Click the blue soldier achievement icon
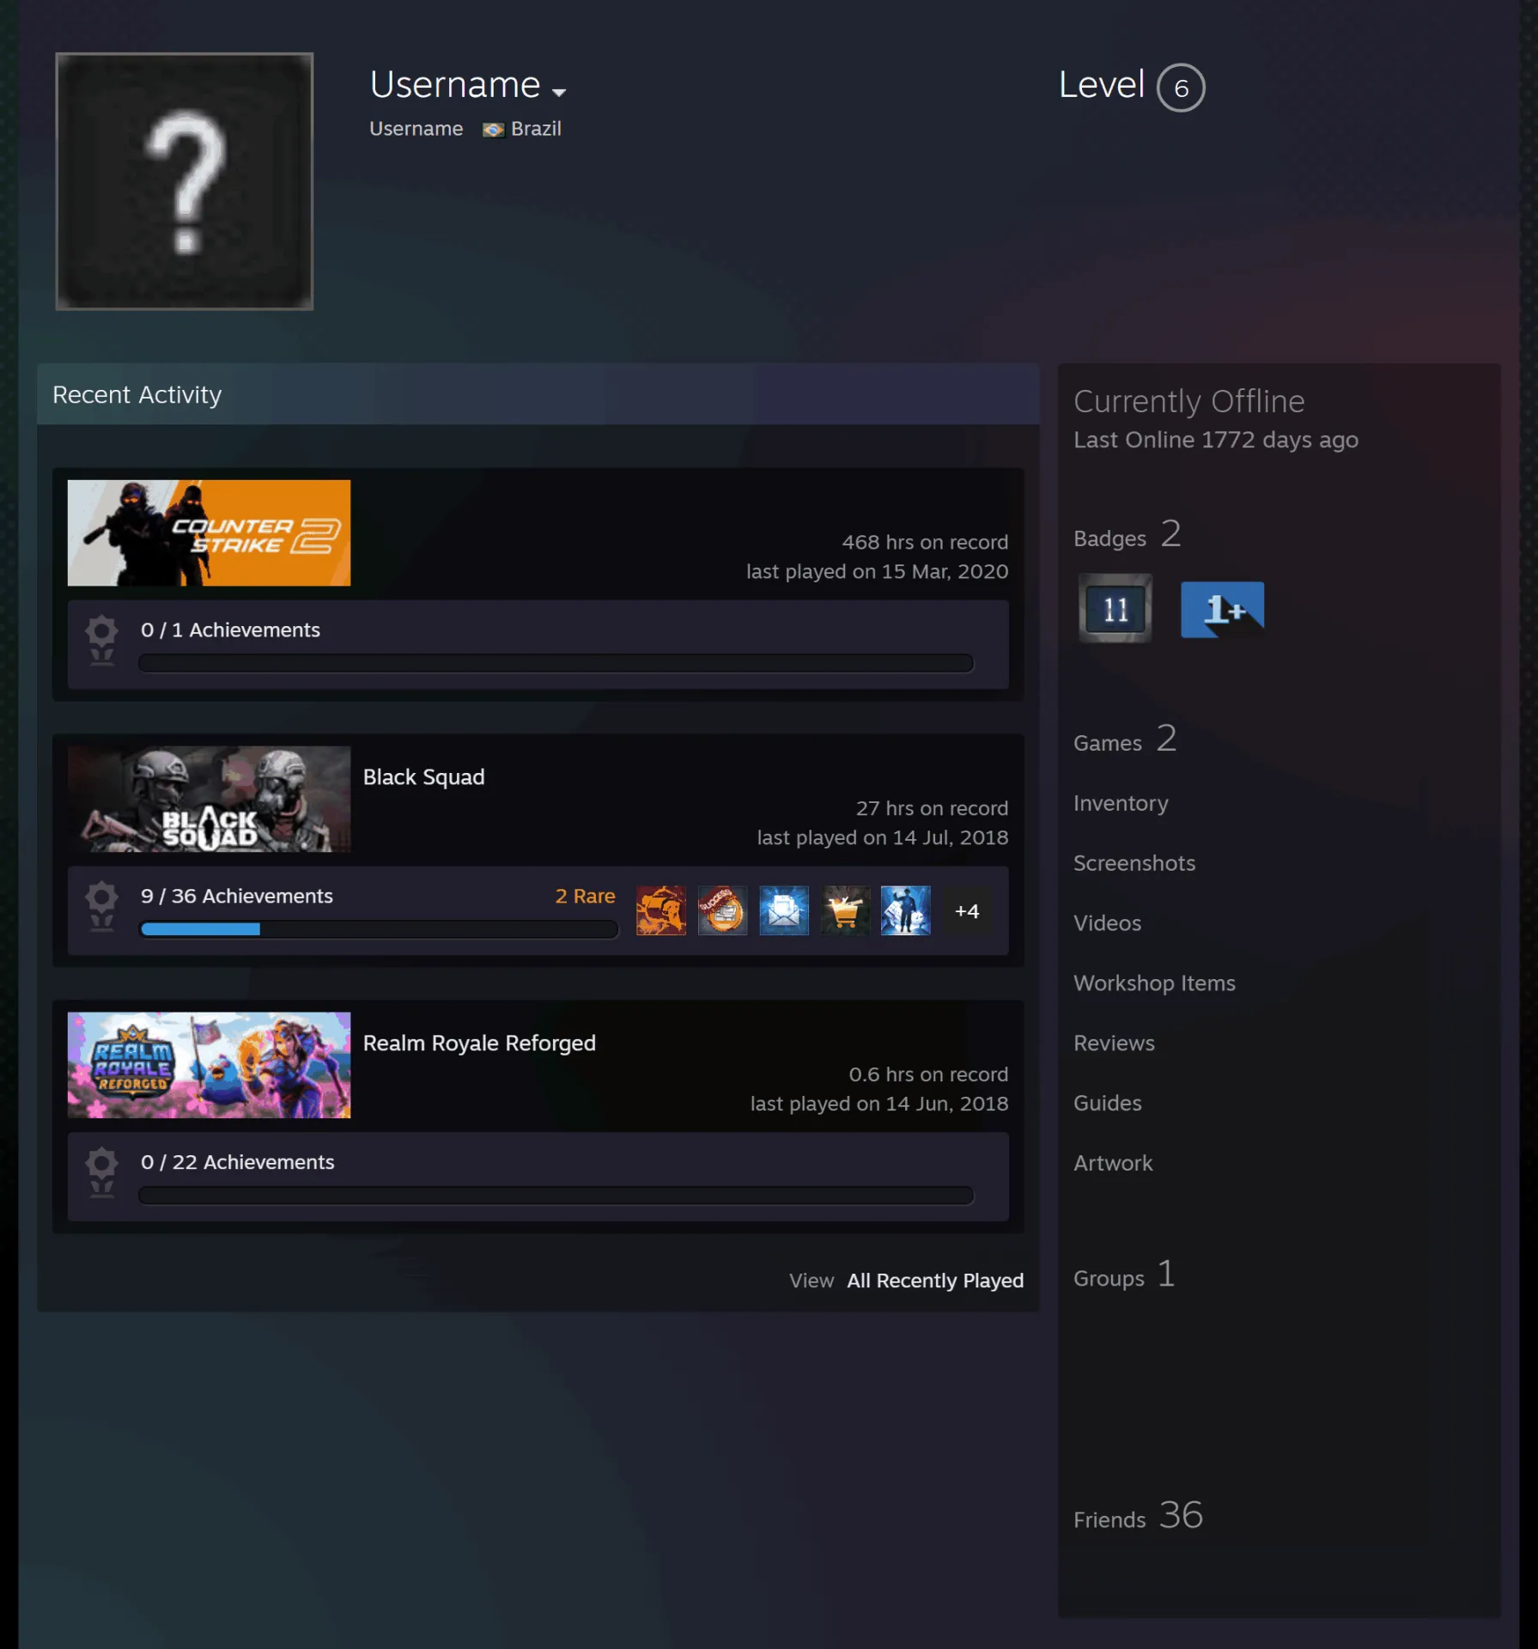The width and height of the screenshot is (1538, 1649). [906, 910]
